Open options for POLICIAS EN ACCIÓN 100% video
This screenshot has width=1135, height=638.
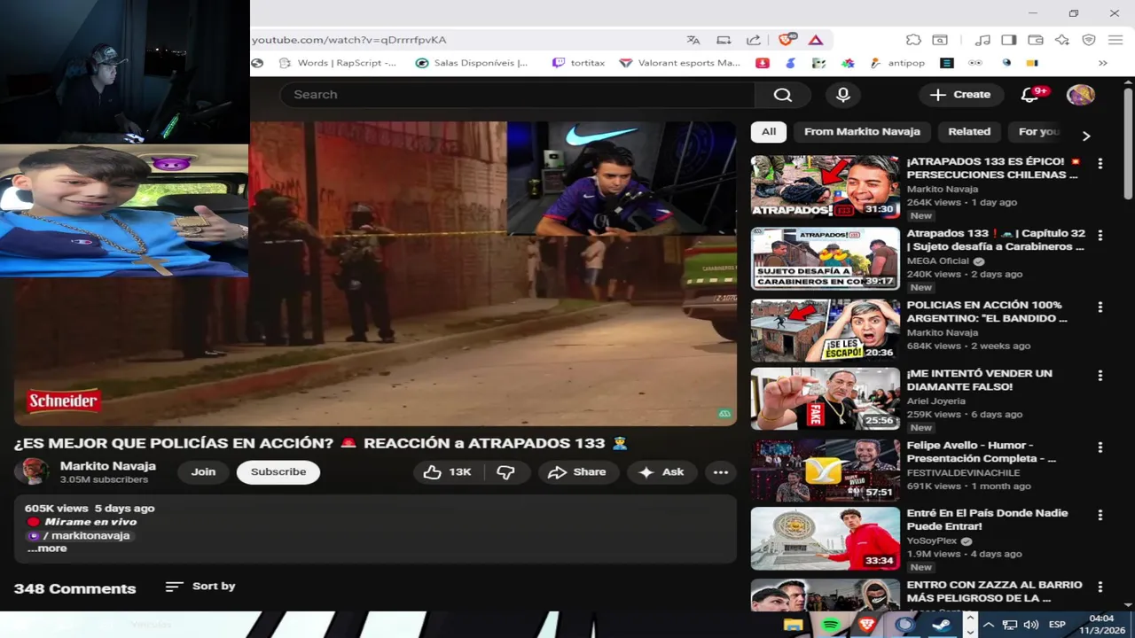pyautogui.click(x=1100, y=307)
